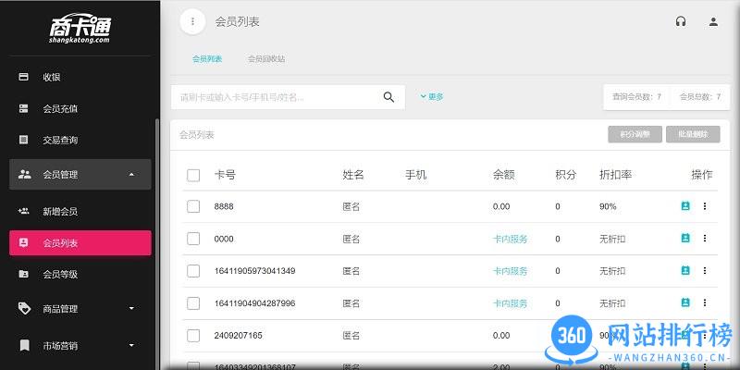Open 卡内服务 link for card 16411904904287996

pos(511,303)
